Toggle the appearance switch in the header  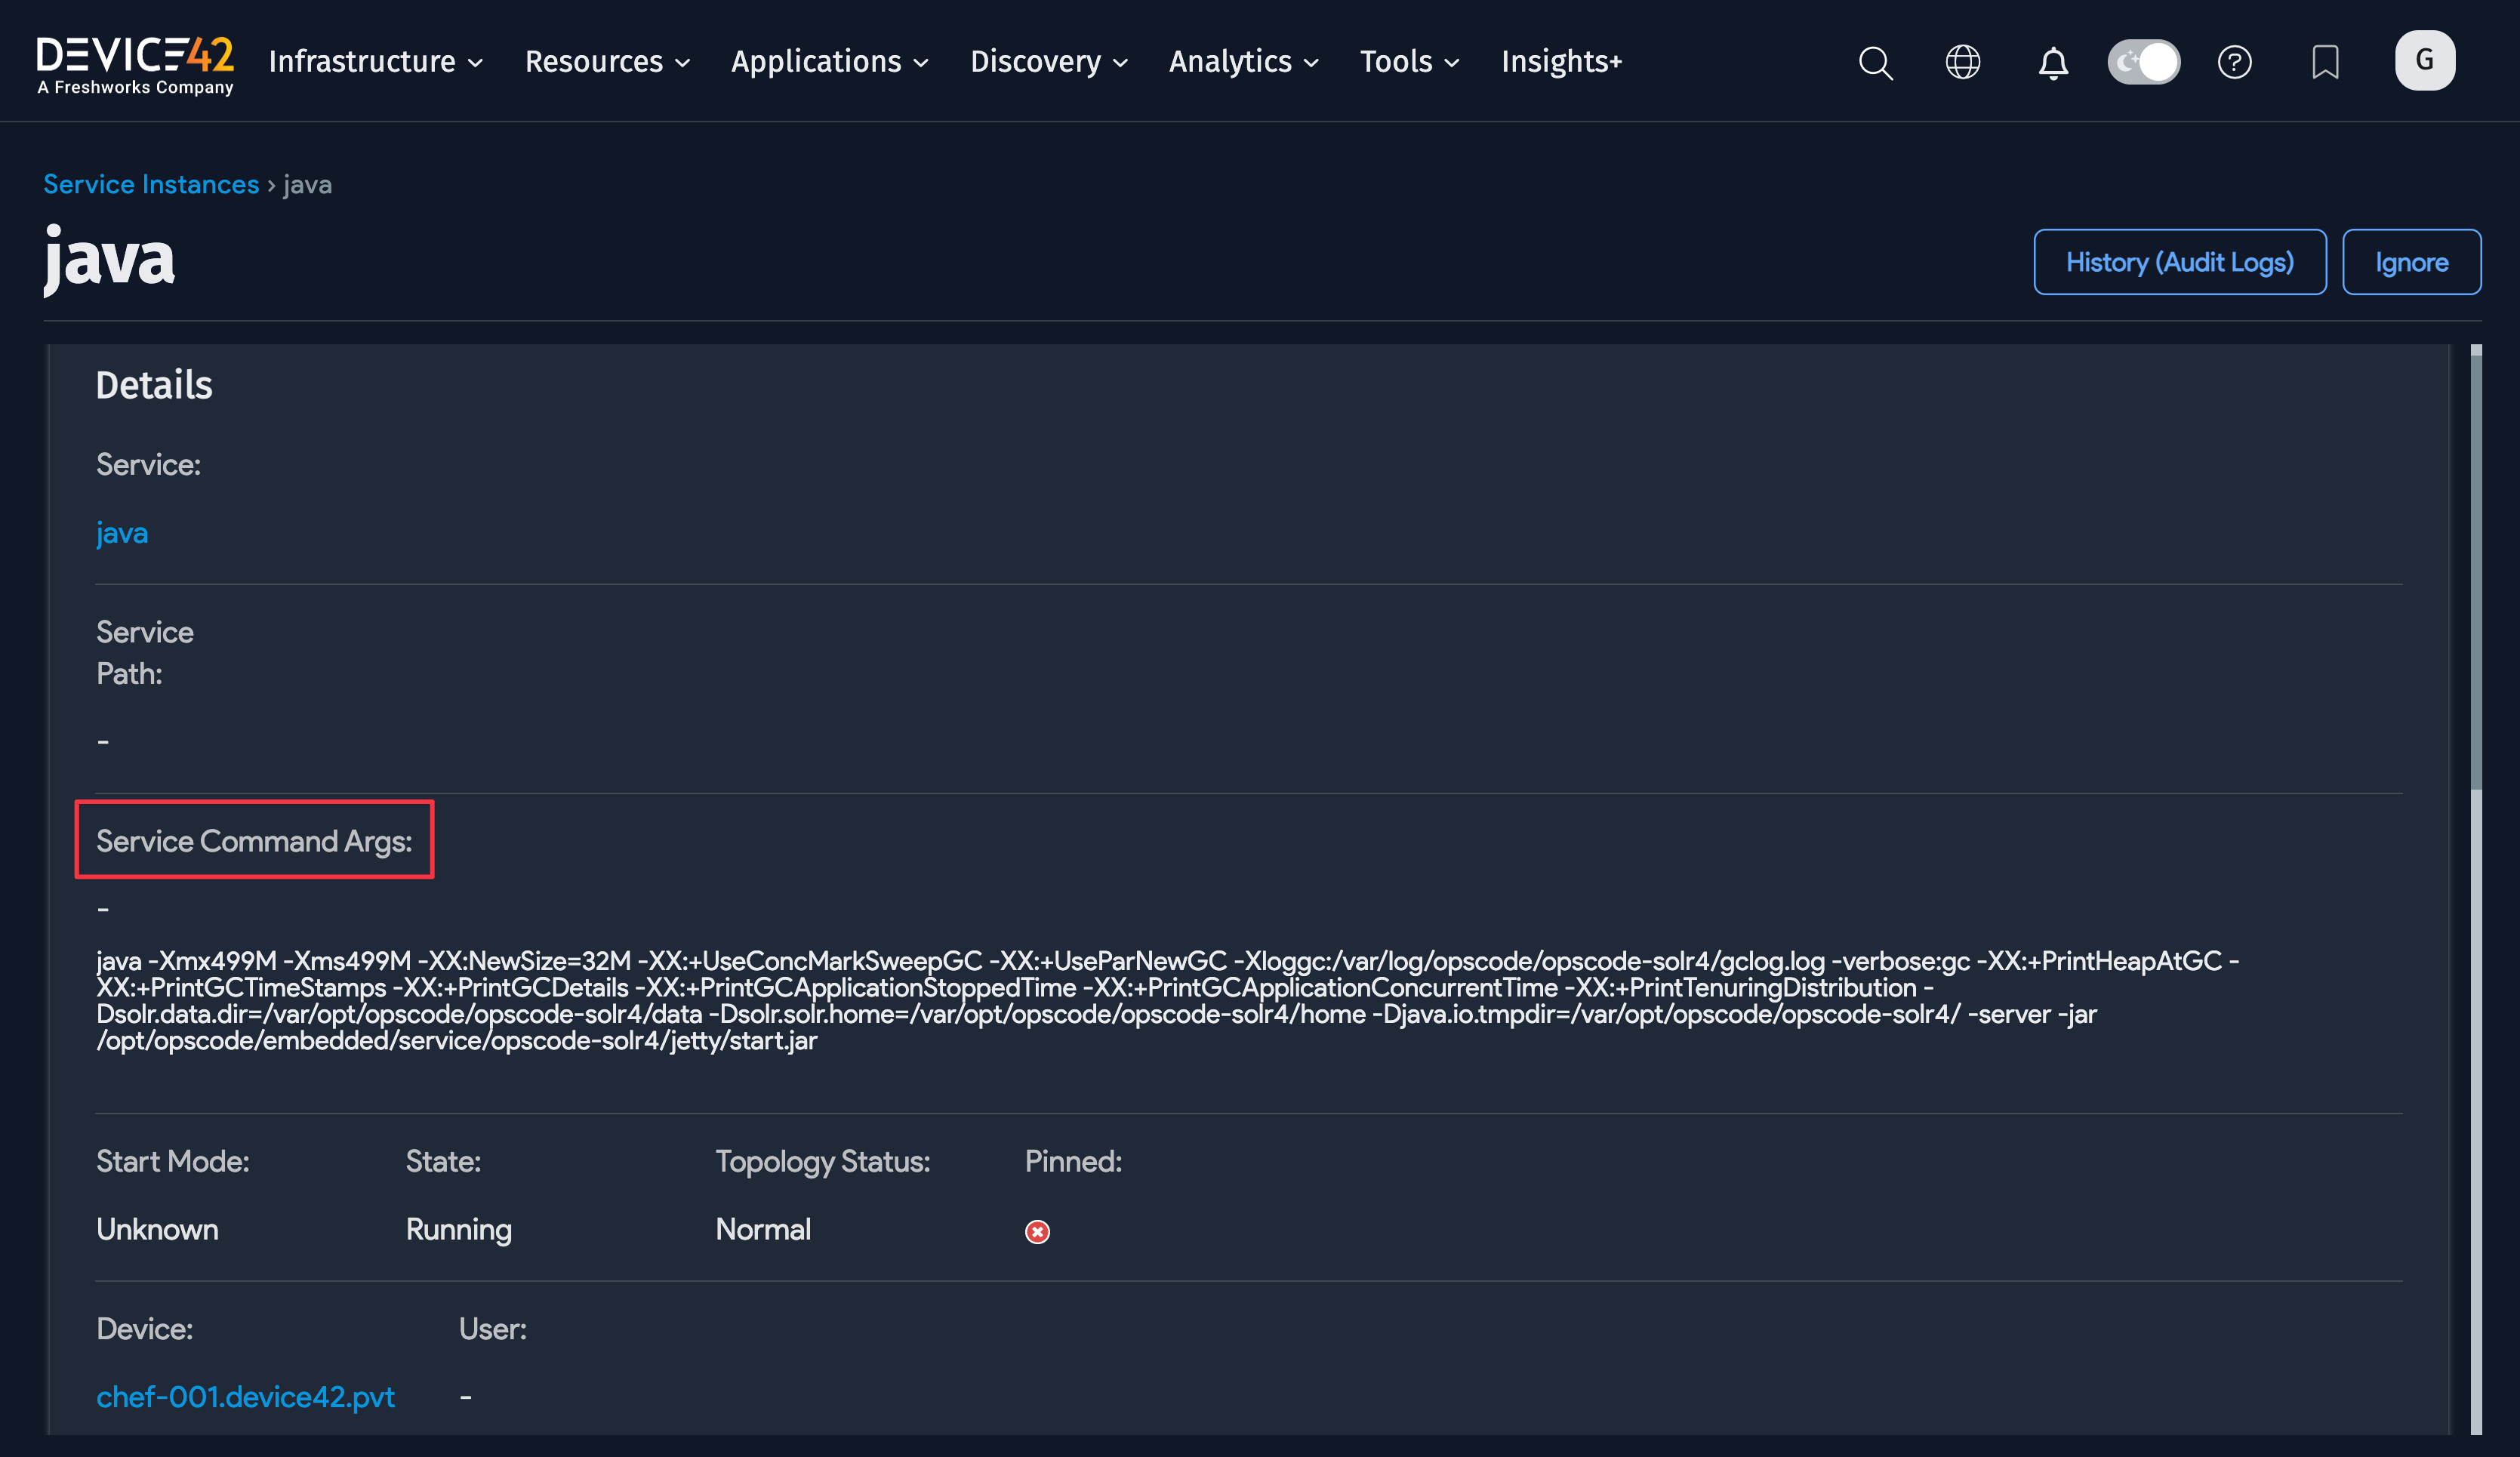(2143, 61)
